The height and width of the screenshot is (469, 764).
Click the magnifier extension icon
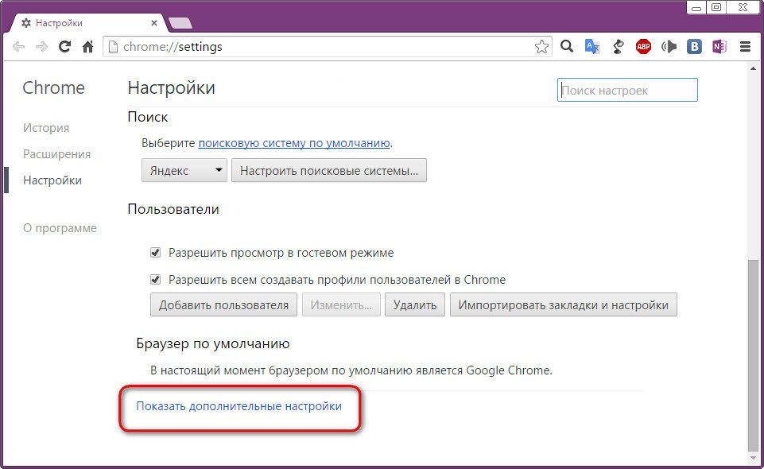coord(567,46)
